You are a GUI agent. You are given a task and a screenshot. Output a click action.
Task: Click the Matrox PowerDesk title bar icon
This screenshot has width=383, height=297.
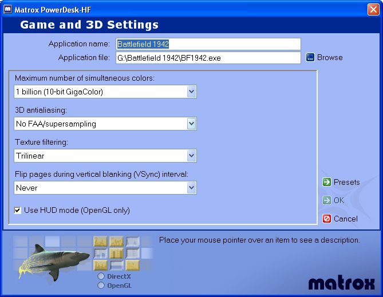[7, 10]
